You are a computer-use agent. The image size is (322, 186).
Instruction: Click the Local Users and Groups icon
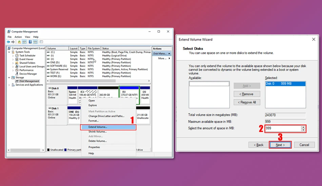[17, 66]
